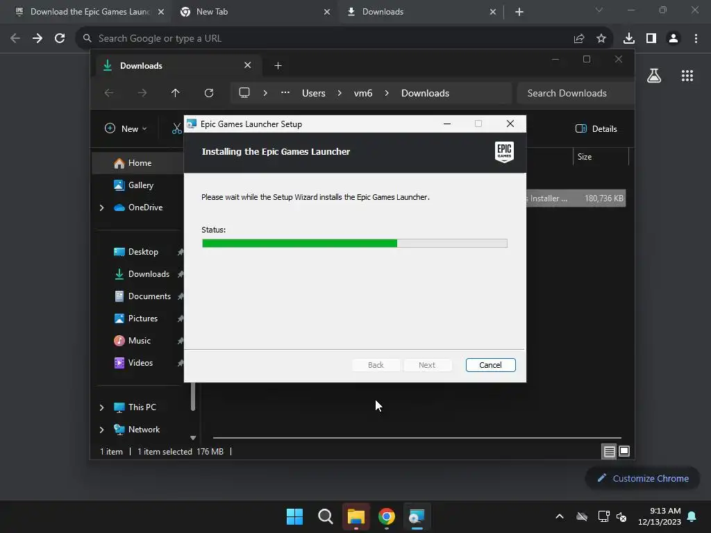Image resolution: width=711 pixels, height=533 pixels.
Task: Add a new File Explorer tab
Action: (x=278, y=66)
